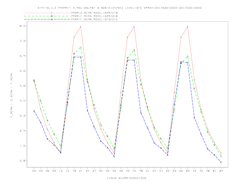This screenshot has height=186, width=241.
Task: Click x-axis forecast hour label 06
Action: [47, 171]
